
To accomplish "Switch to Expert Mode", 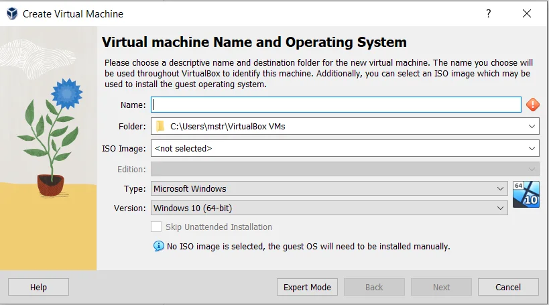I will [307, 287].
